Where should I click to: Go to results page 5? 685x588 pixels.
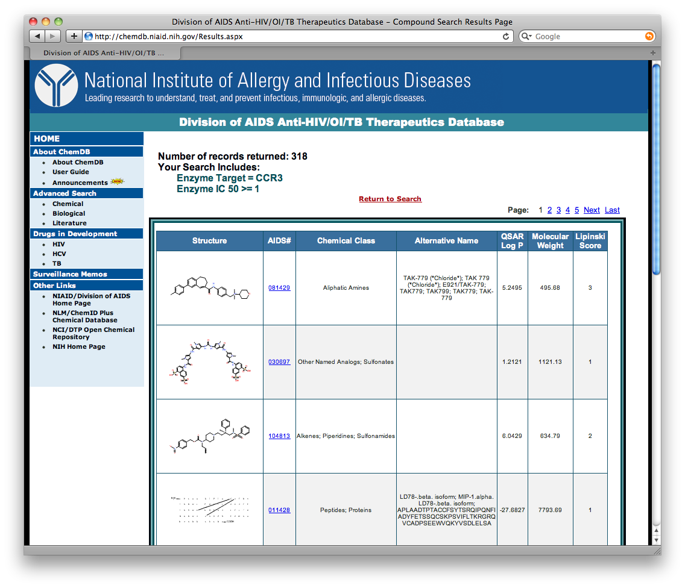click(576, 210)
